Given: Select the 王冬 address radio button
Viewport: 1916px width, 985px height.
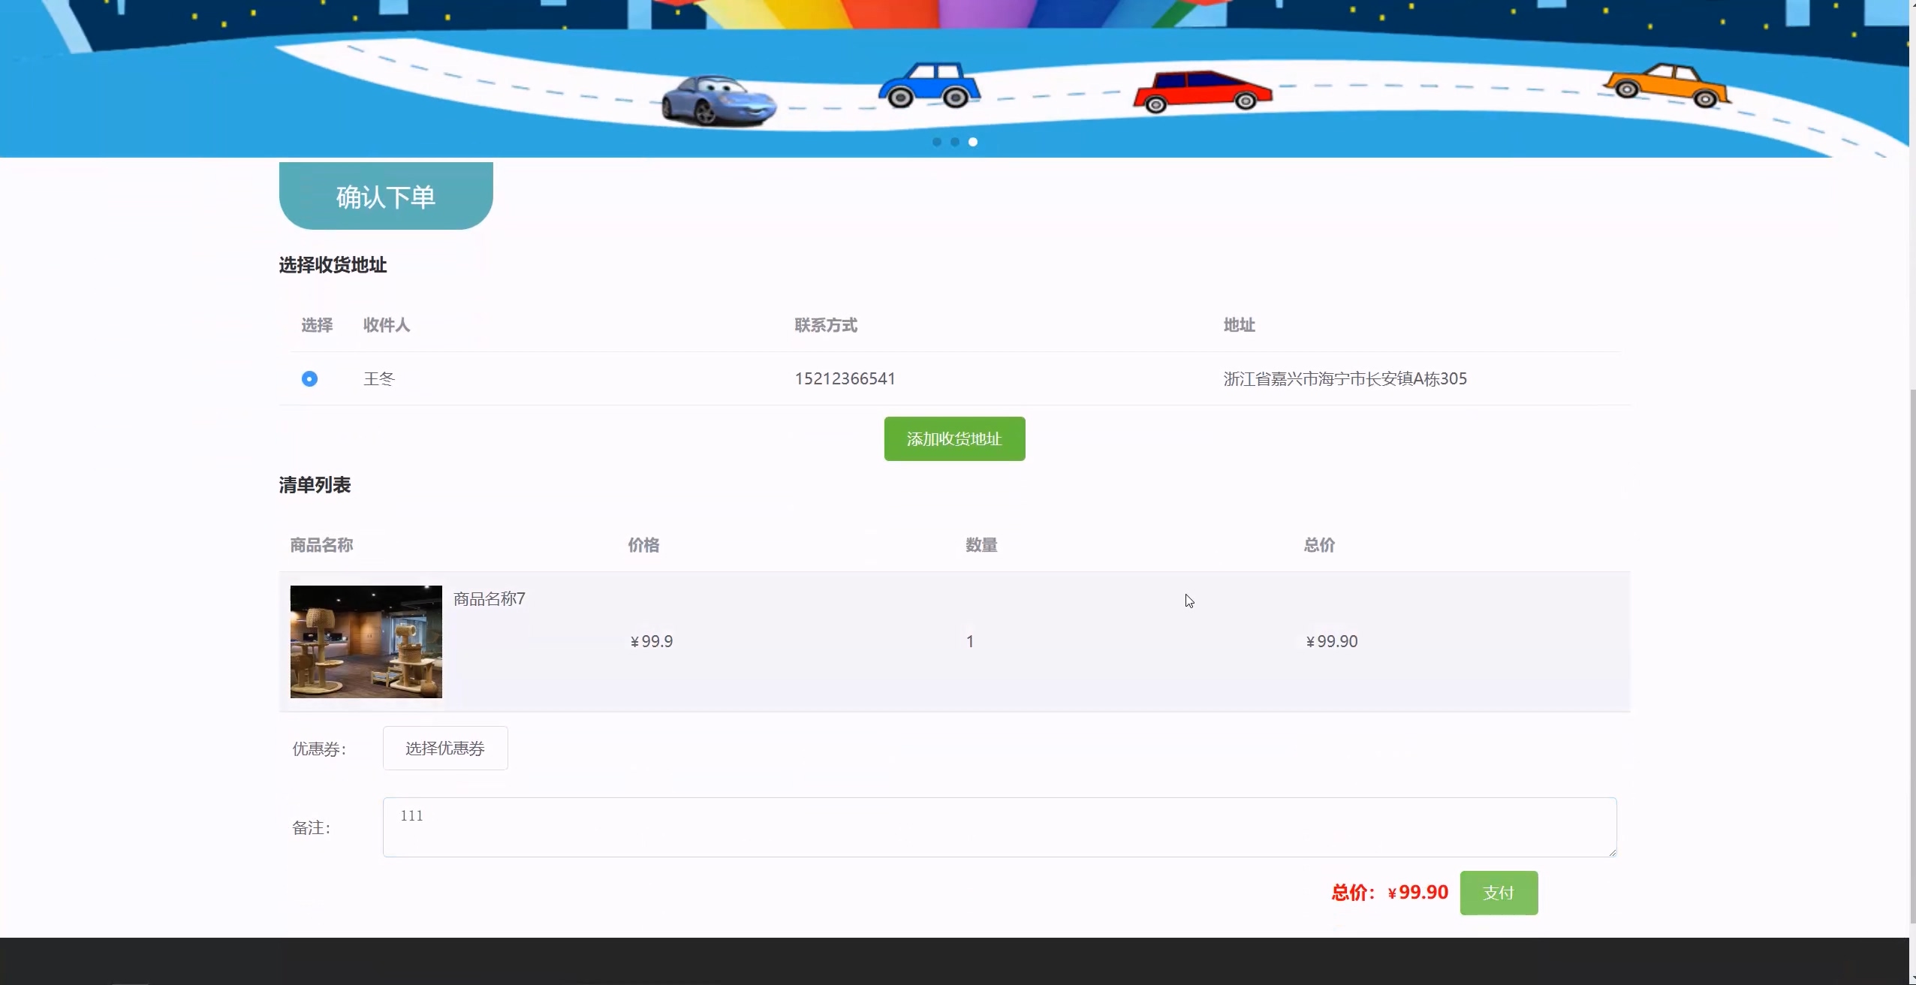Looking at the screenshot, I should (x=309, y=379).
